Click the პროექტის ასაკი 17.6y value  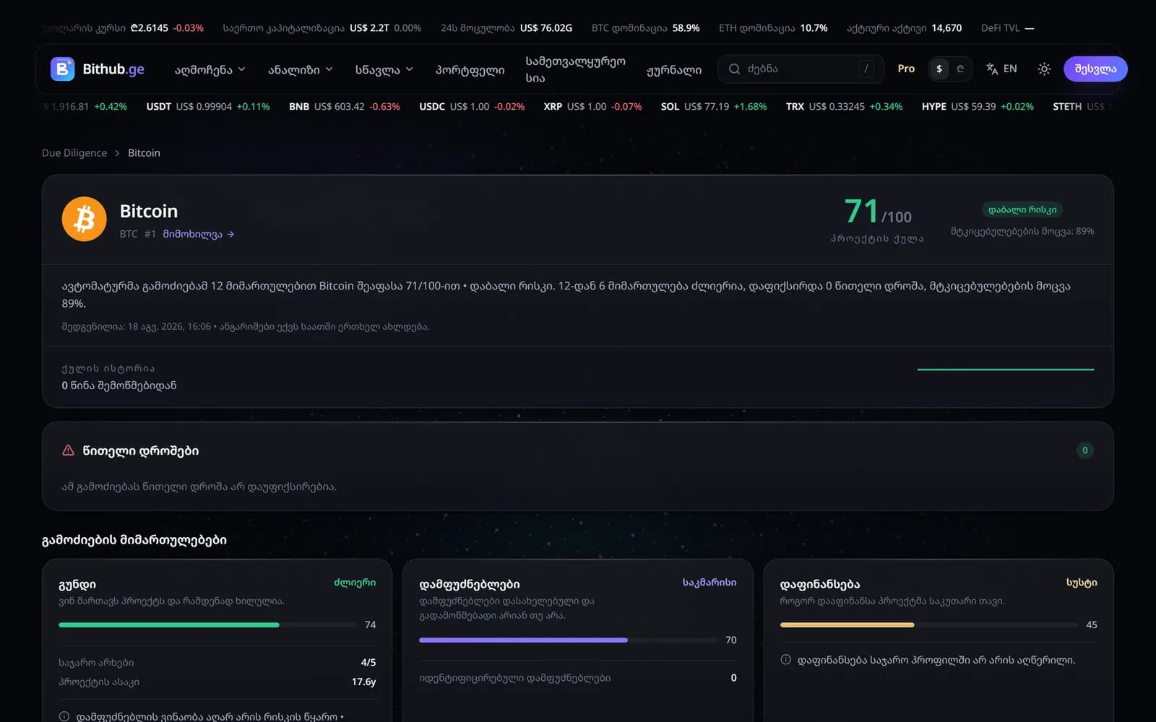click(363, 682)
